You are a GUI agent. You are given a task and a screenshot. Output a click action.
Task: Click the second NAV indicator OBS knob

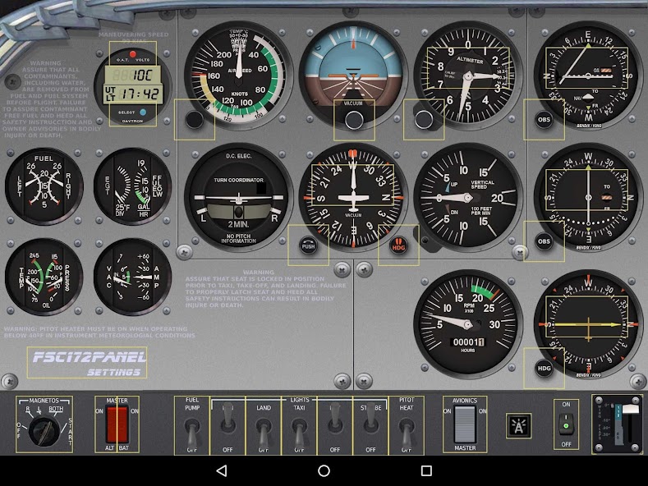pyautogui.click(x=544, y=241)
